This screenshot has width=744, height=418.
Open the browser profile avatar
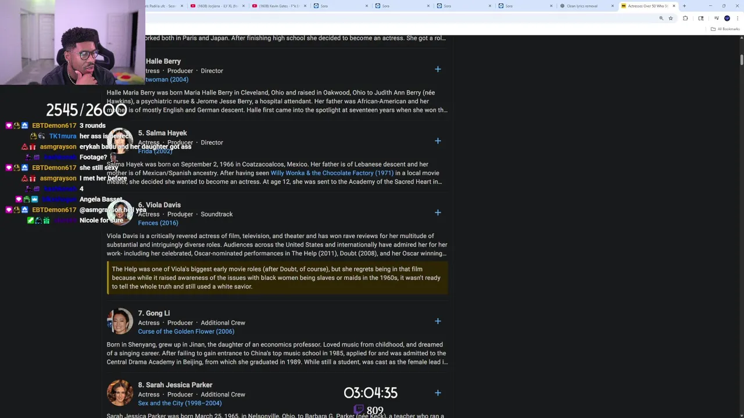(727, 19)
